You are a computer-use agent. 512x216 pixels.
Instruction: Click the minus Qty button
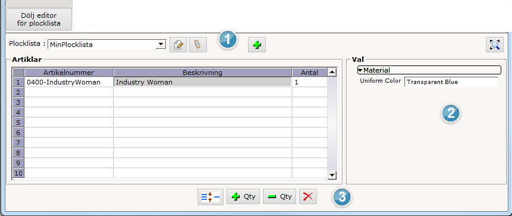[279, 196]
